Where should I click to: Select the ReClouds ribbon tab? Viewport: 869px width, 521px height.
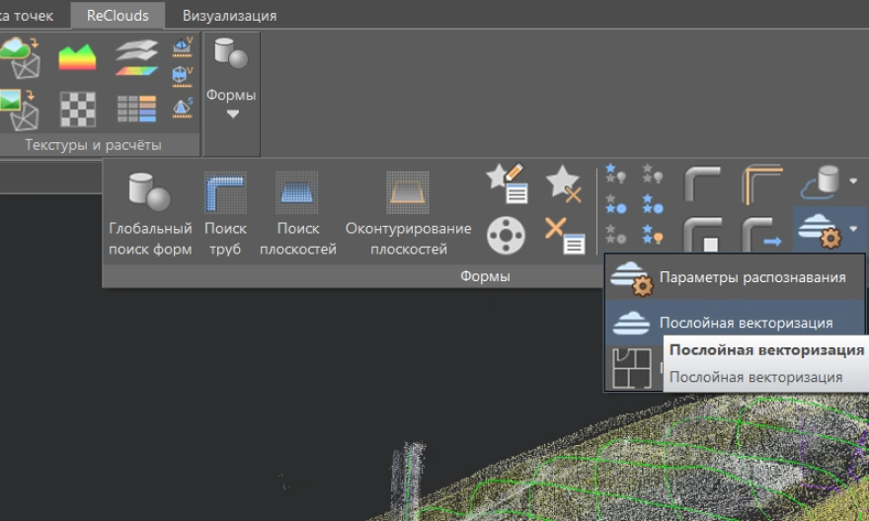click(118, 16)
